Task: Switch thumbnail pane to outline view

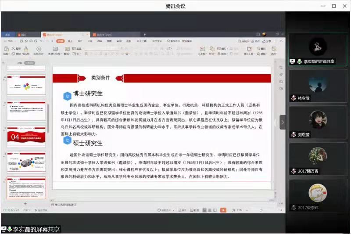Action: click(x=19, y=63)
